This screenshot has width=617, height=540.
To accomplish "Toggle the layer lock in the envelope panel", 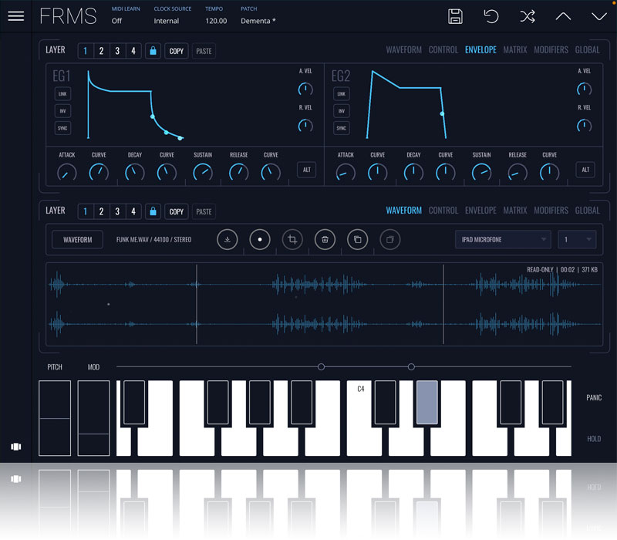I will 153,51.
